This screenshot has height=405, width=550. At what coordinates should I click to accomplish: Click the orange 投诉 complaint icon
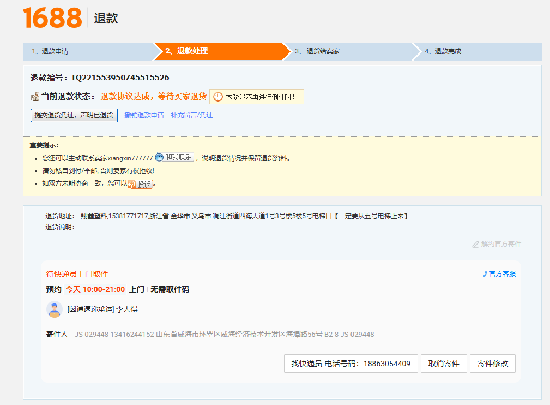click(132, 184)
